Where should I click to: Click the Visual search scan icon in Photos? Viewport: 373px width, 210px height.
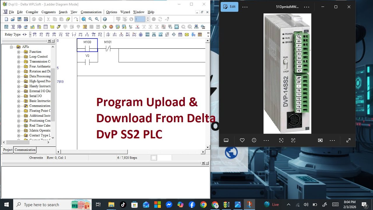[x=281, y=140]
